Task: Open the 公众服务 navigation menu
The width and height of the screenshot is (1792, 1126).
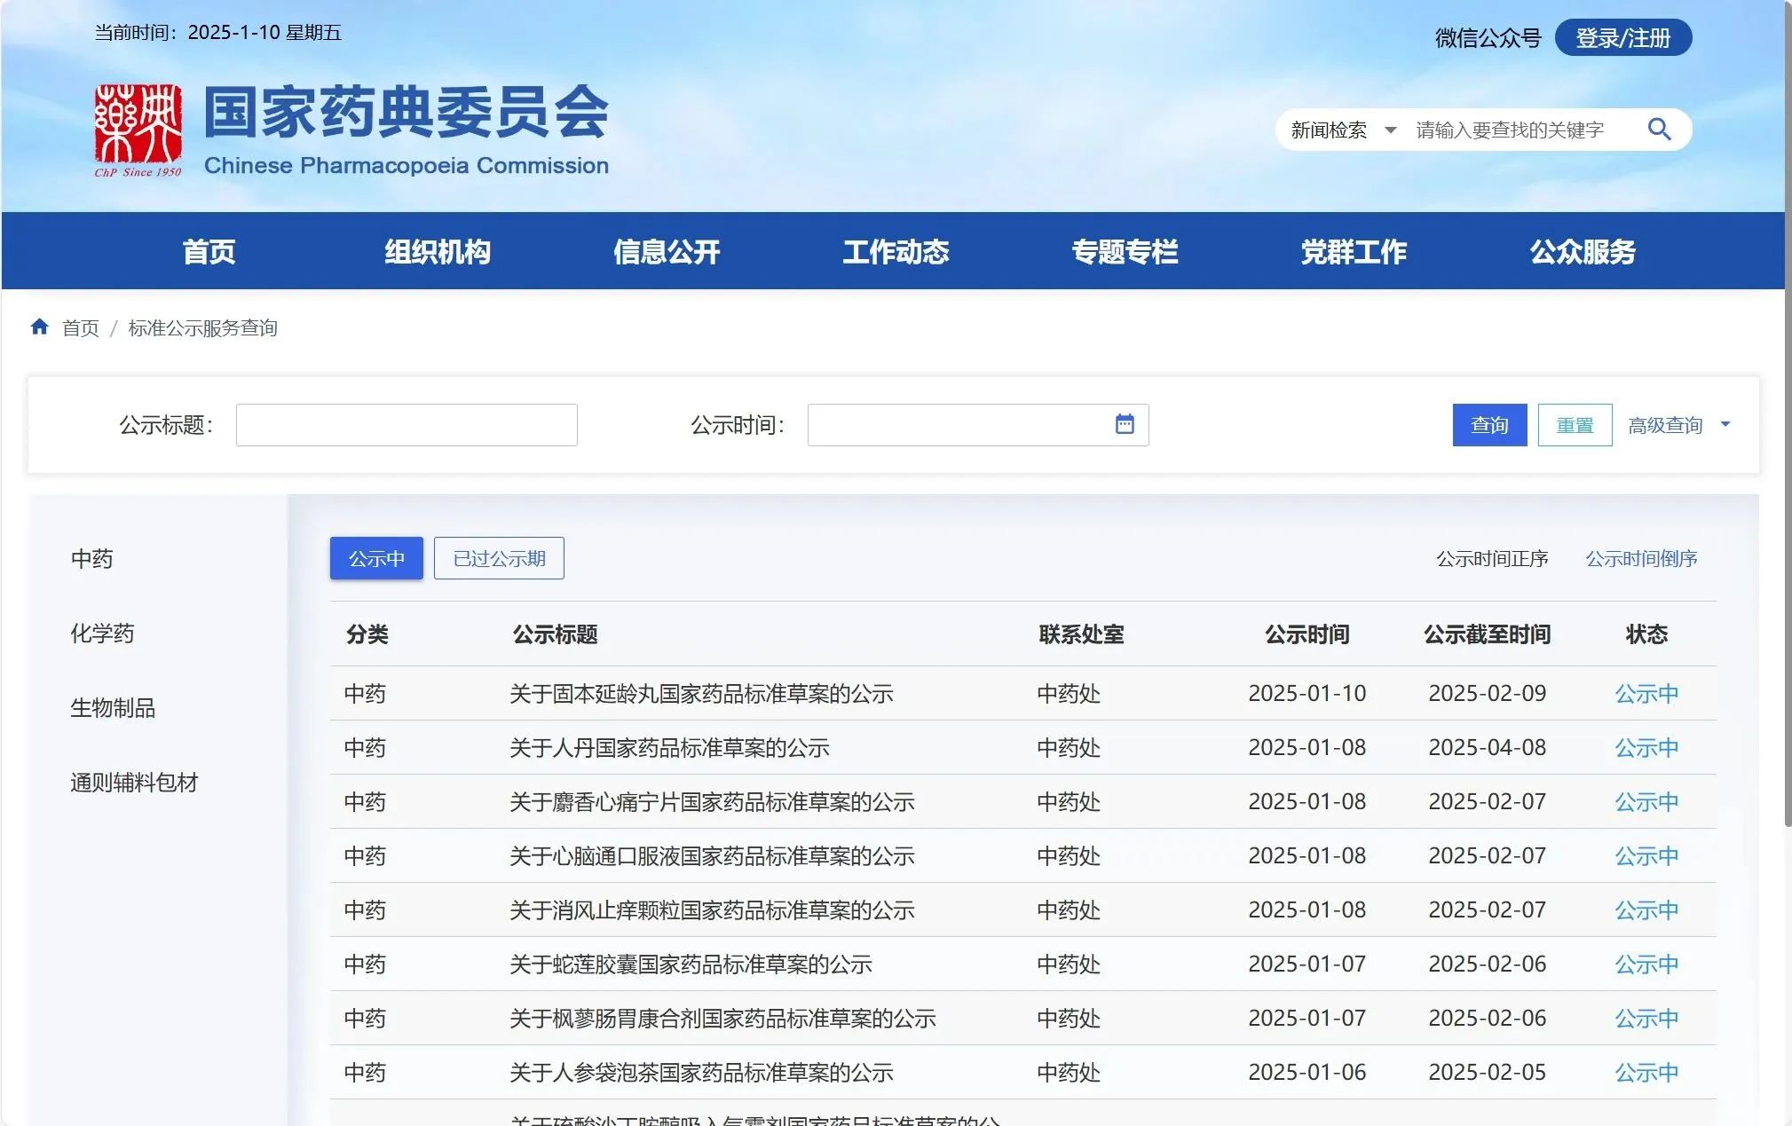Action: click(1582, 252)
